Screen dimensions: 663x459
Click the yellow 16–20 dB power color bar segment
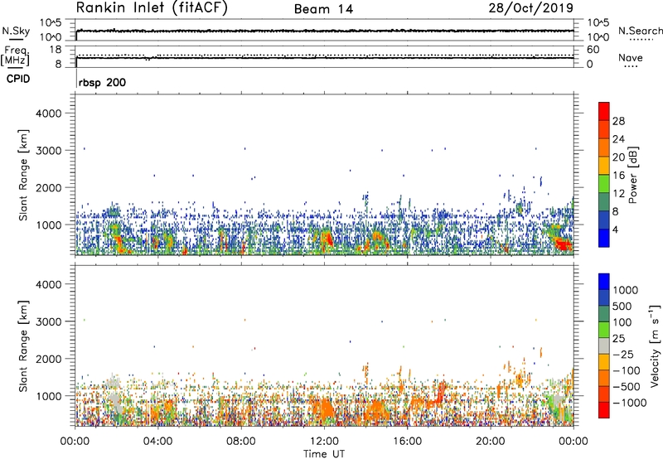point(604,166)
